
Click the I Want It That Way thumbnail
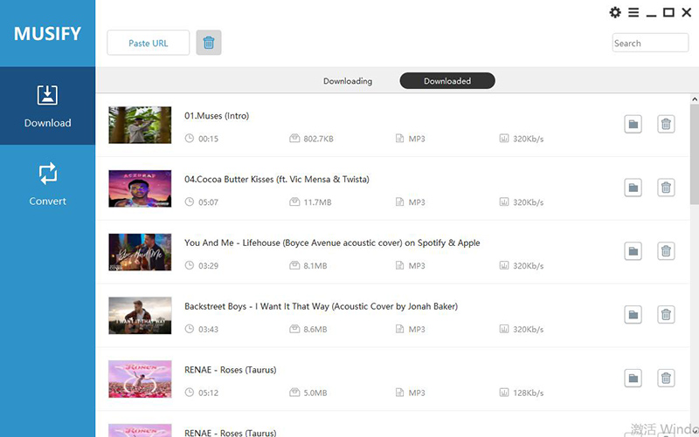coord(140,316)
